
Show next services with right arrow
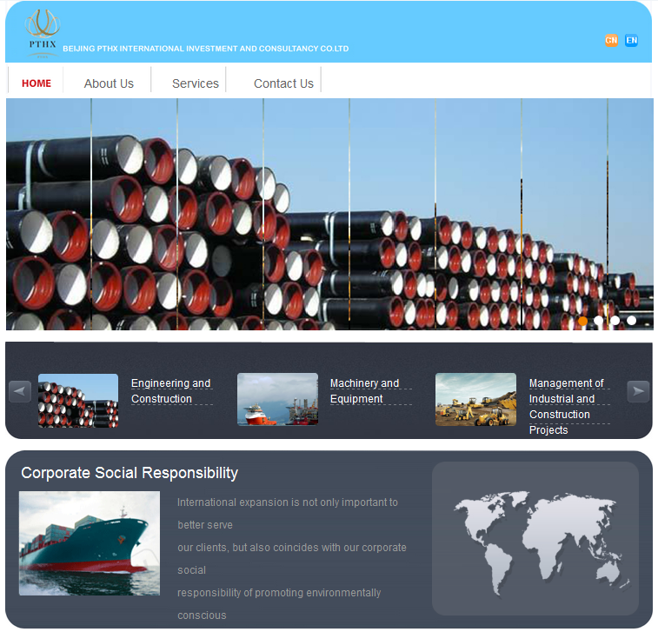pyautogui.click(x=638, y=391)
